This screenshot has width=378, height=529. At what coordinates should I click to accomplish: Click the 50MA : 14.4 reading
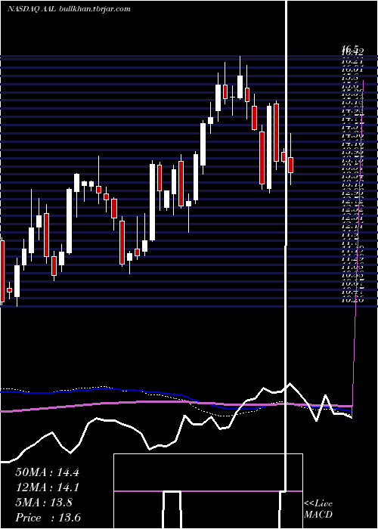(x=47, y=472)
